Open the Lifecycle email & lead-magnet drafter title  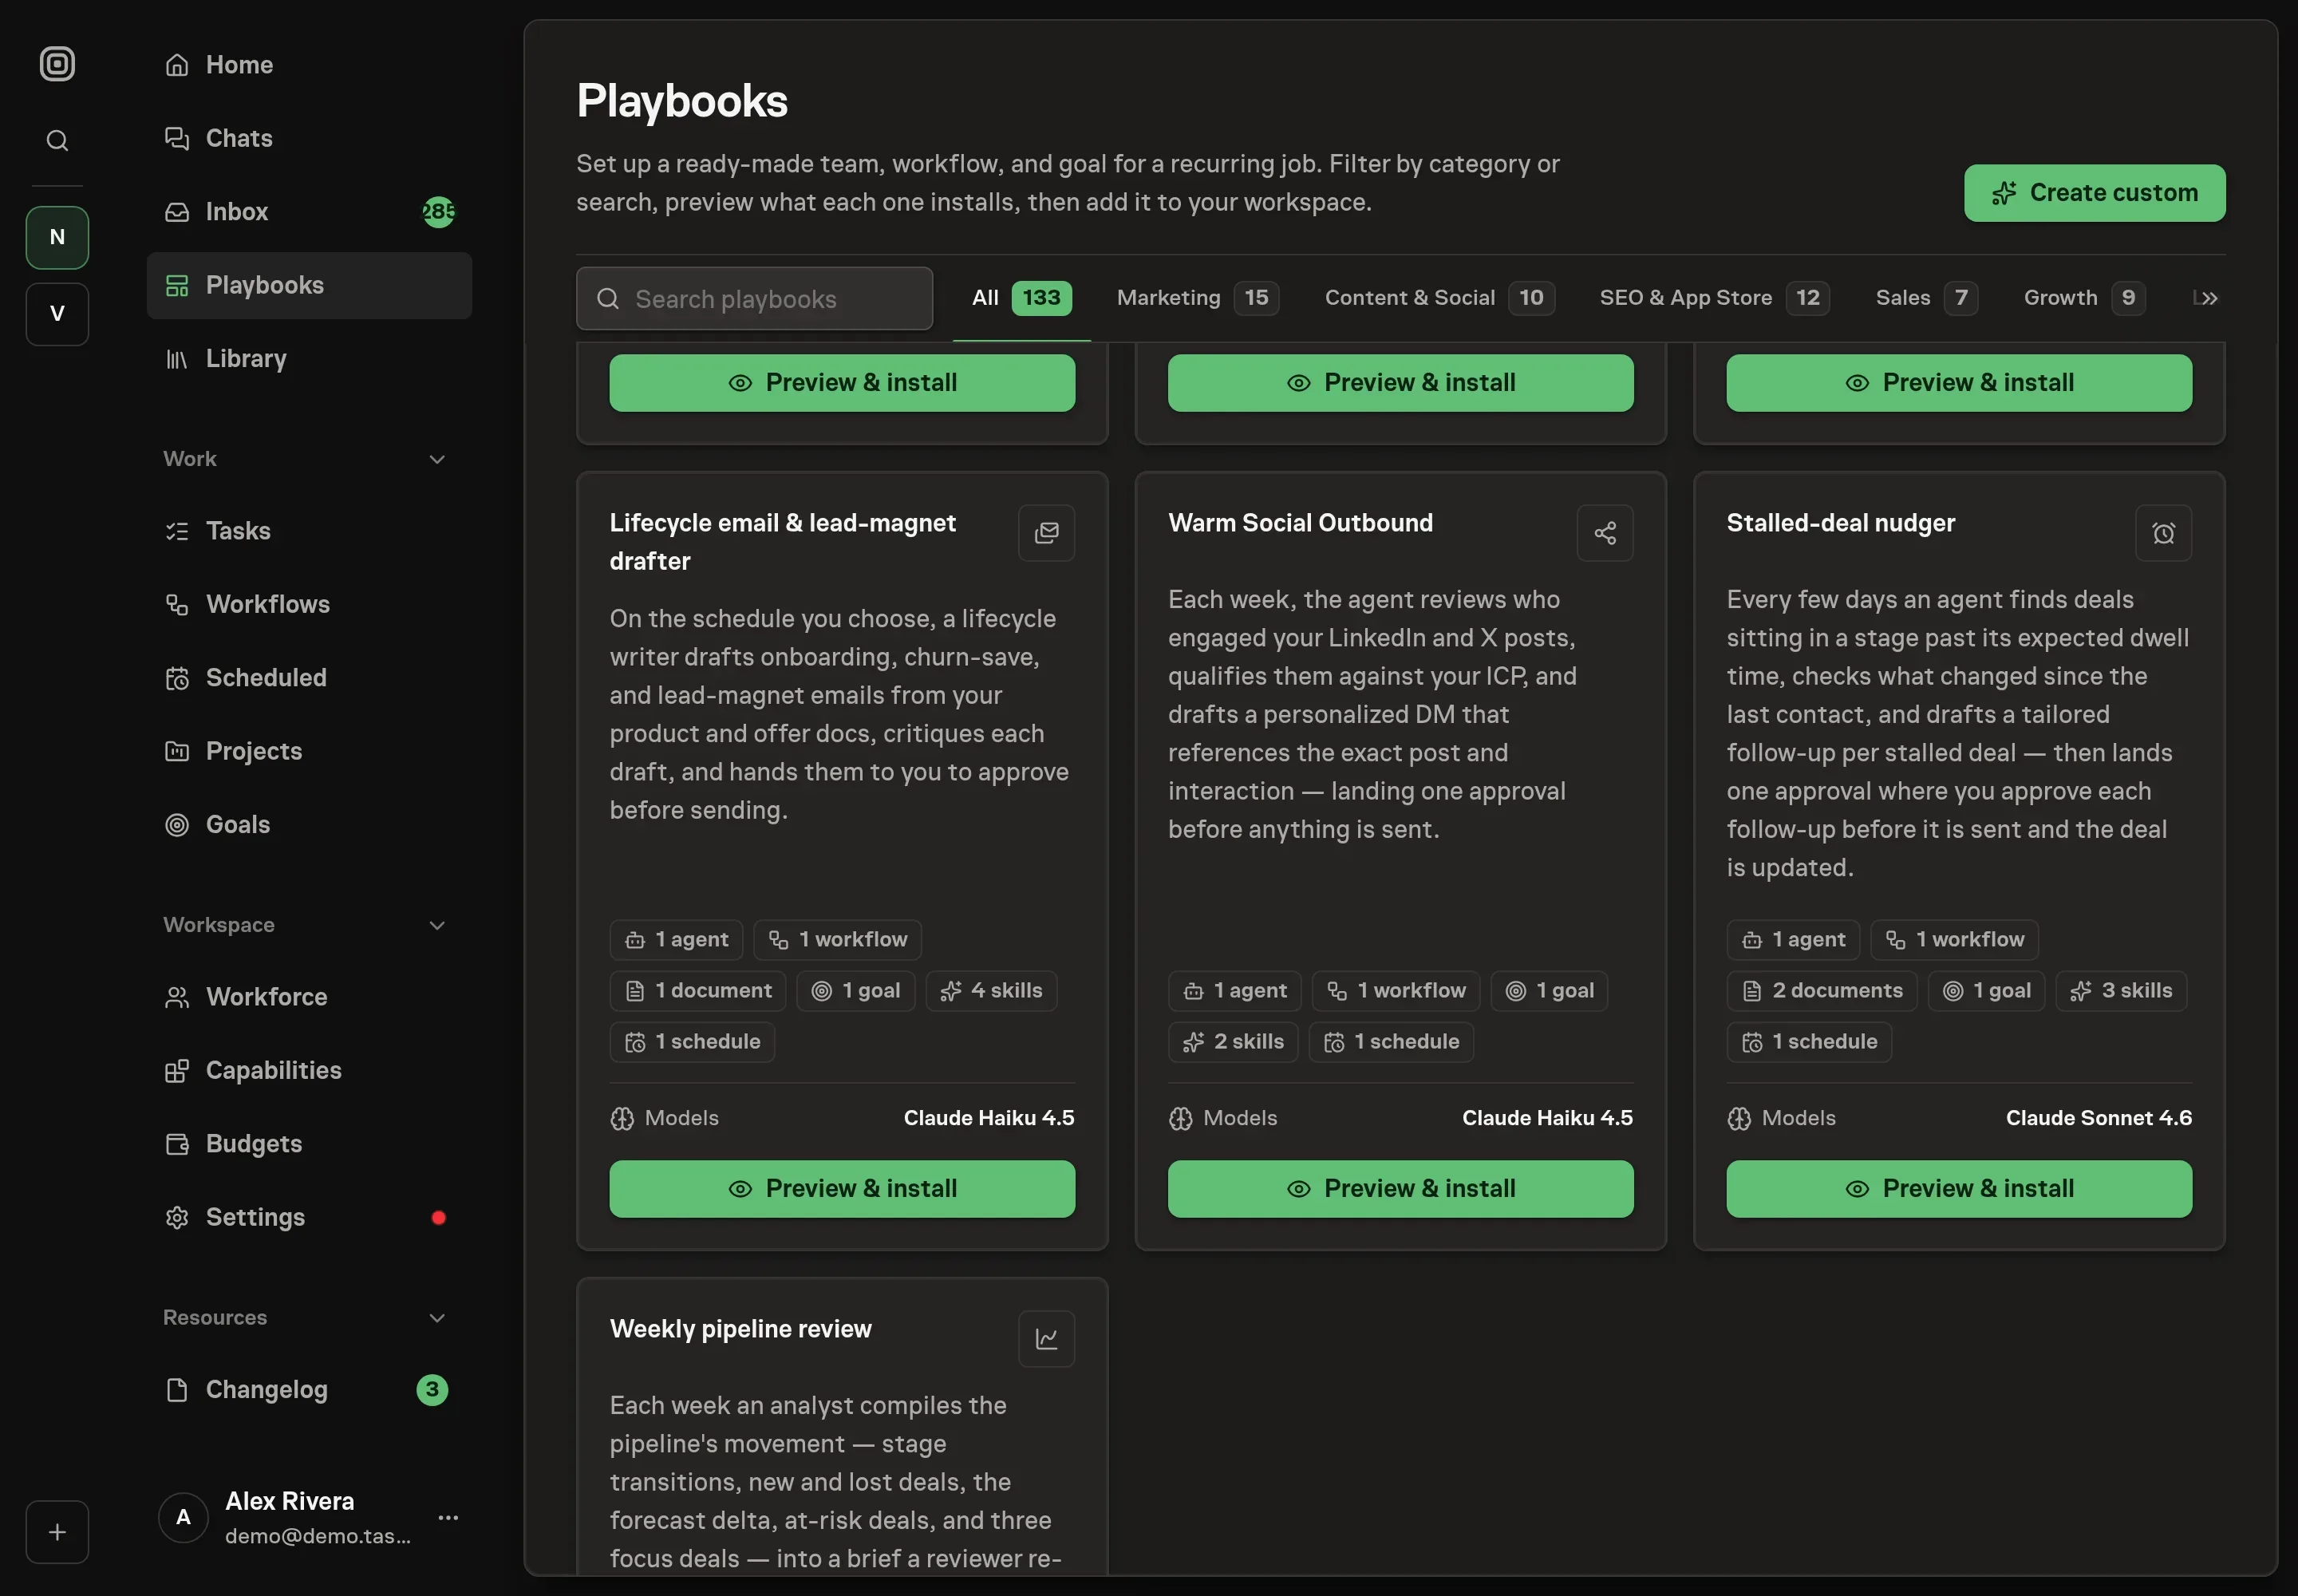tap(782, 542)
